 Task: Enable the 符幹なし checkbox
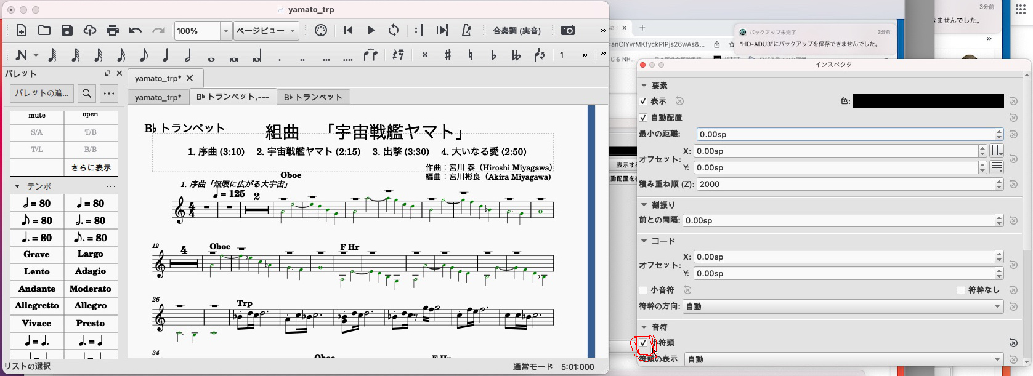coord(961,290)
